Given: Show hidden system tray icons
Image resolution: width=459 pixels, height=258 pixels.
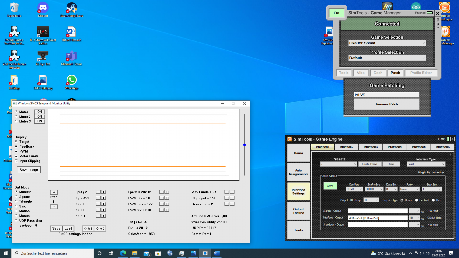Looking at the screenshot, I should (x=410, y=253).
